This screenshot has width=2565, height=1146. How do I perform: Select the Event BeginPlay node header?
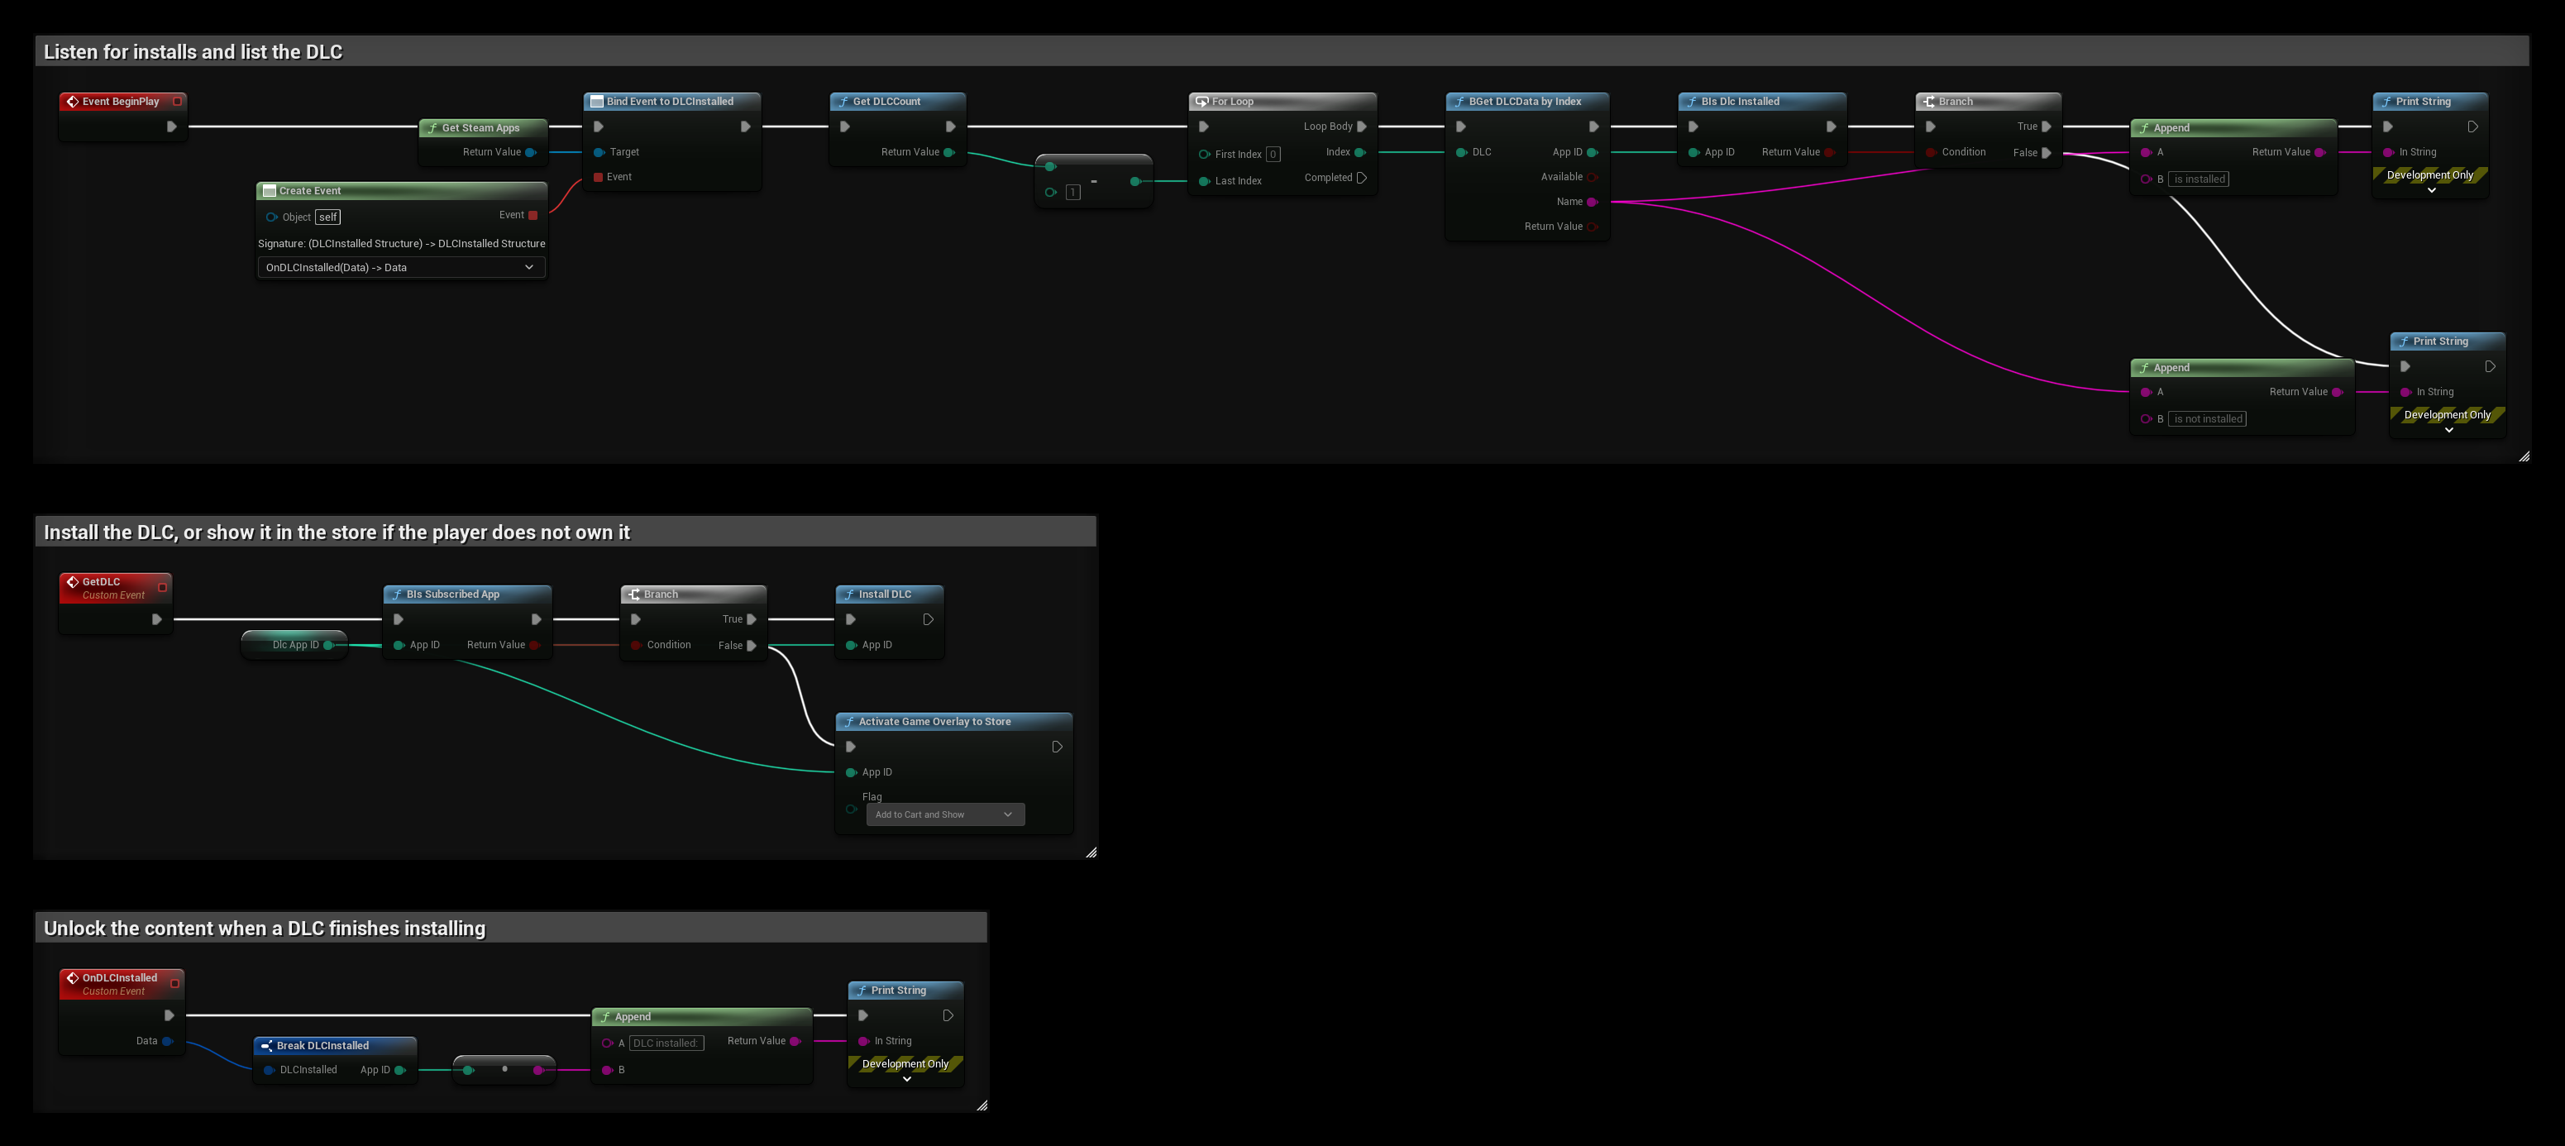point(122,102)
